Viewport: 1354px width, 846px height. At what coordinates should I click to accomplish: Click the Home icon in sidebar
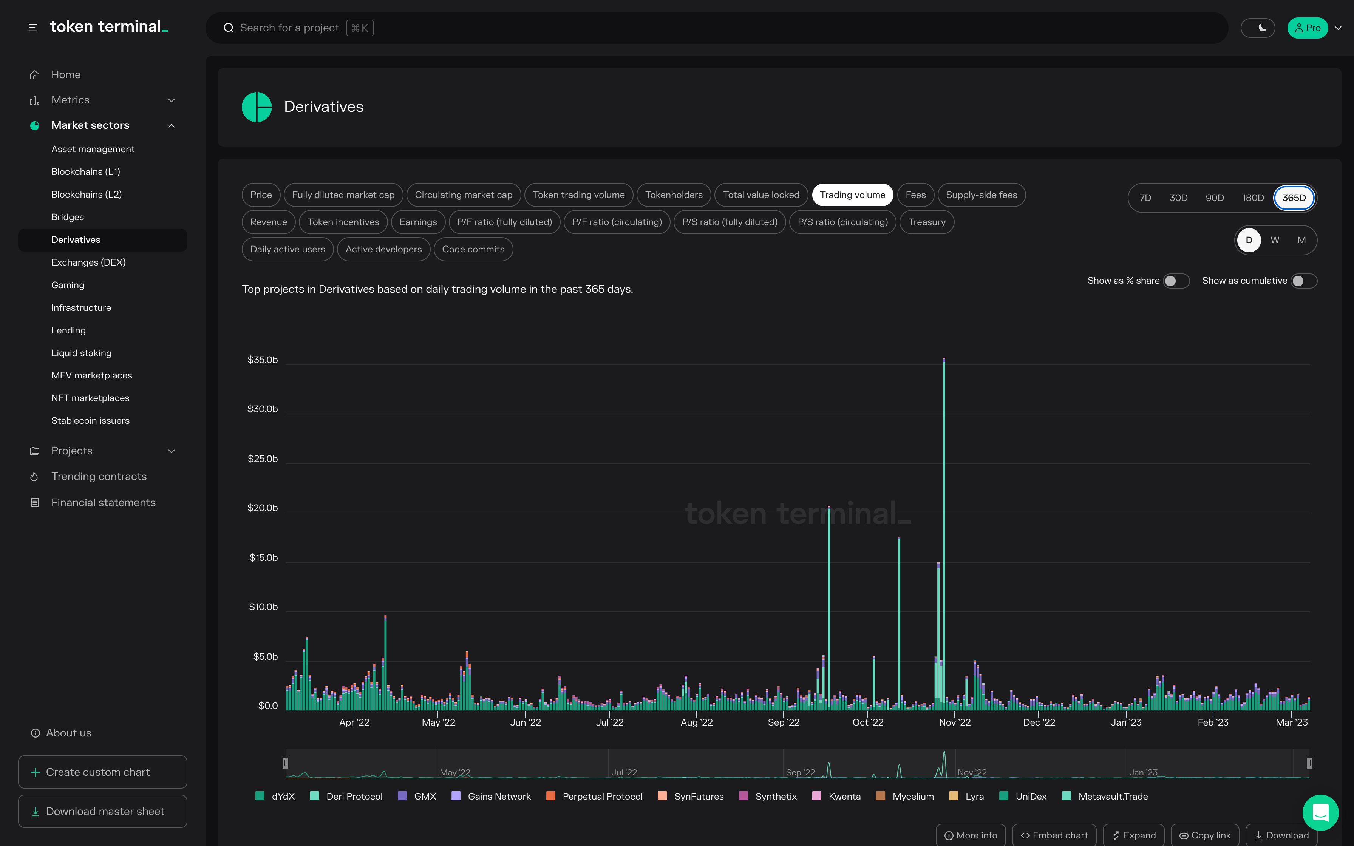pos(35,74)
